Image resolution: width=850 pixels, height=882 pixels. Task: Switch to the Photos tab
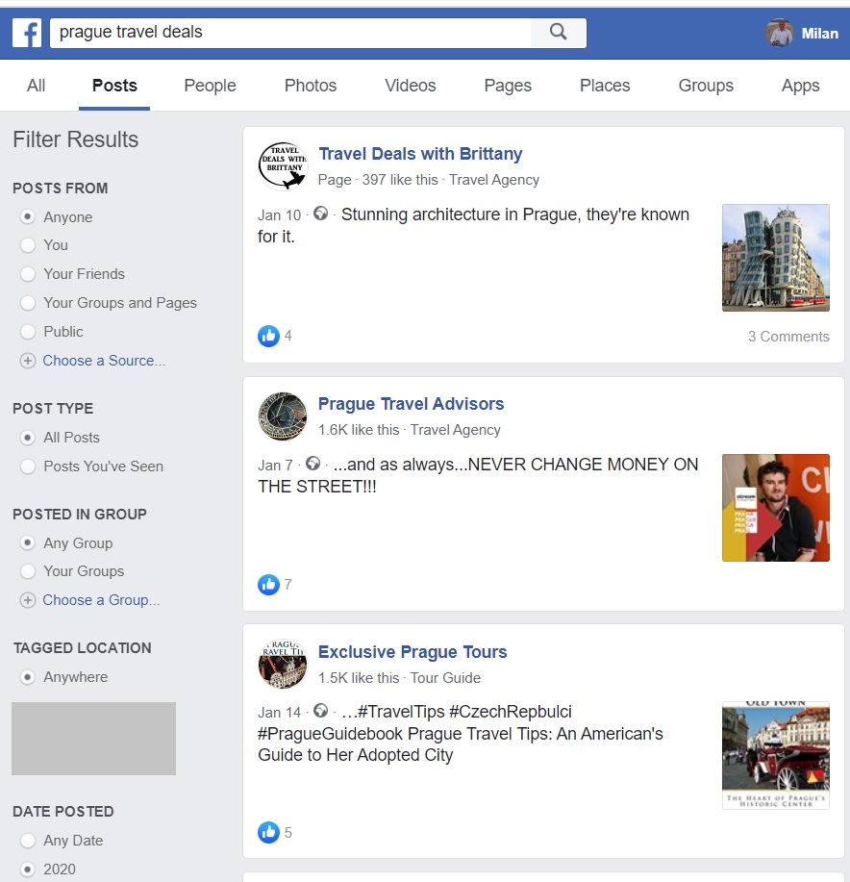pyautogui.click(x=311, y=86)
